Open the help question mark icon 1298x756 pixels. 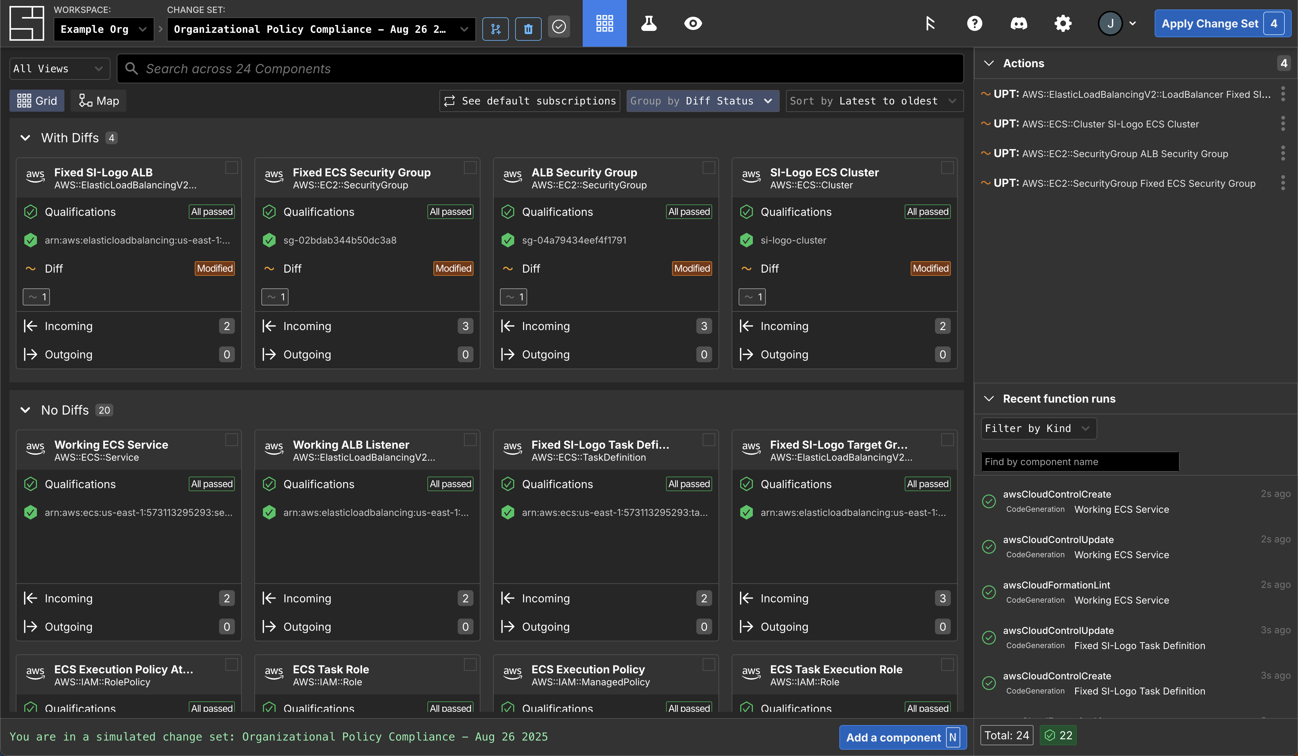click(974, 23)
